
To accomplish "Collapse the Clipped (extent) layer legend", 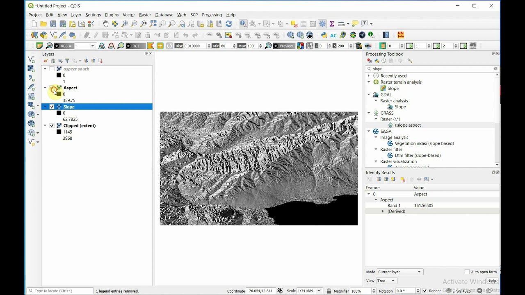I will 45,125.
